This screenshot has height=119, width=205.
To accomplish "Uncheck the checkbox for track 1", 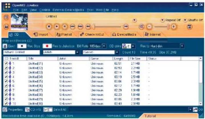I will 6,64.
